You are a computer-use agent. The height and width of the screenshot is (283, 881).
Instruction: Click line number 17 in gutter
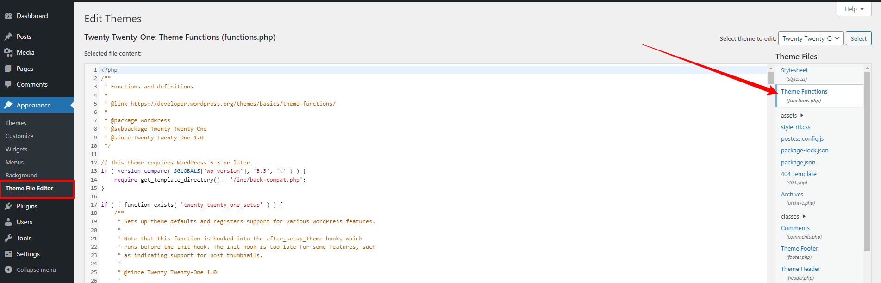(x=94, y=205)
